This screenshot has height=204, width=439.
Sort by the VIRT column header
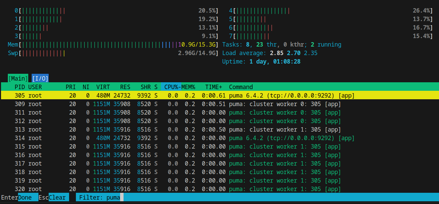click(103, 87)
